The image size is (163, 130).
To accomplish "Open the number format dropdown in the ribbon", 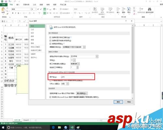I will [89, 9].
